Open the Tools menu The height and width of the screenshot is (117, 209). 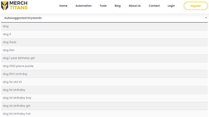click(103, 6)
